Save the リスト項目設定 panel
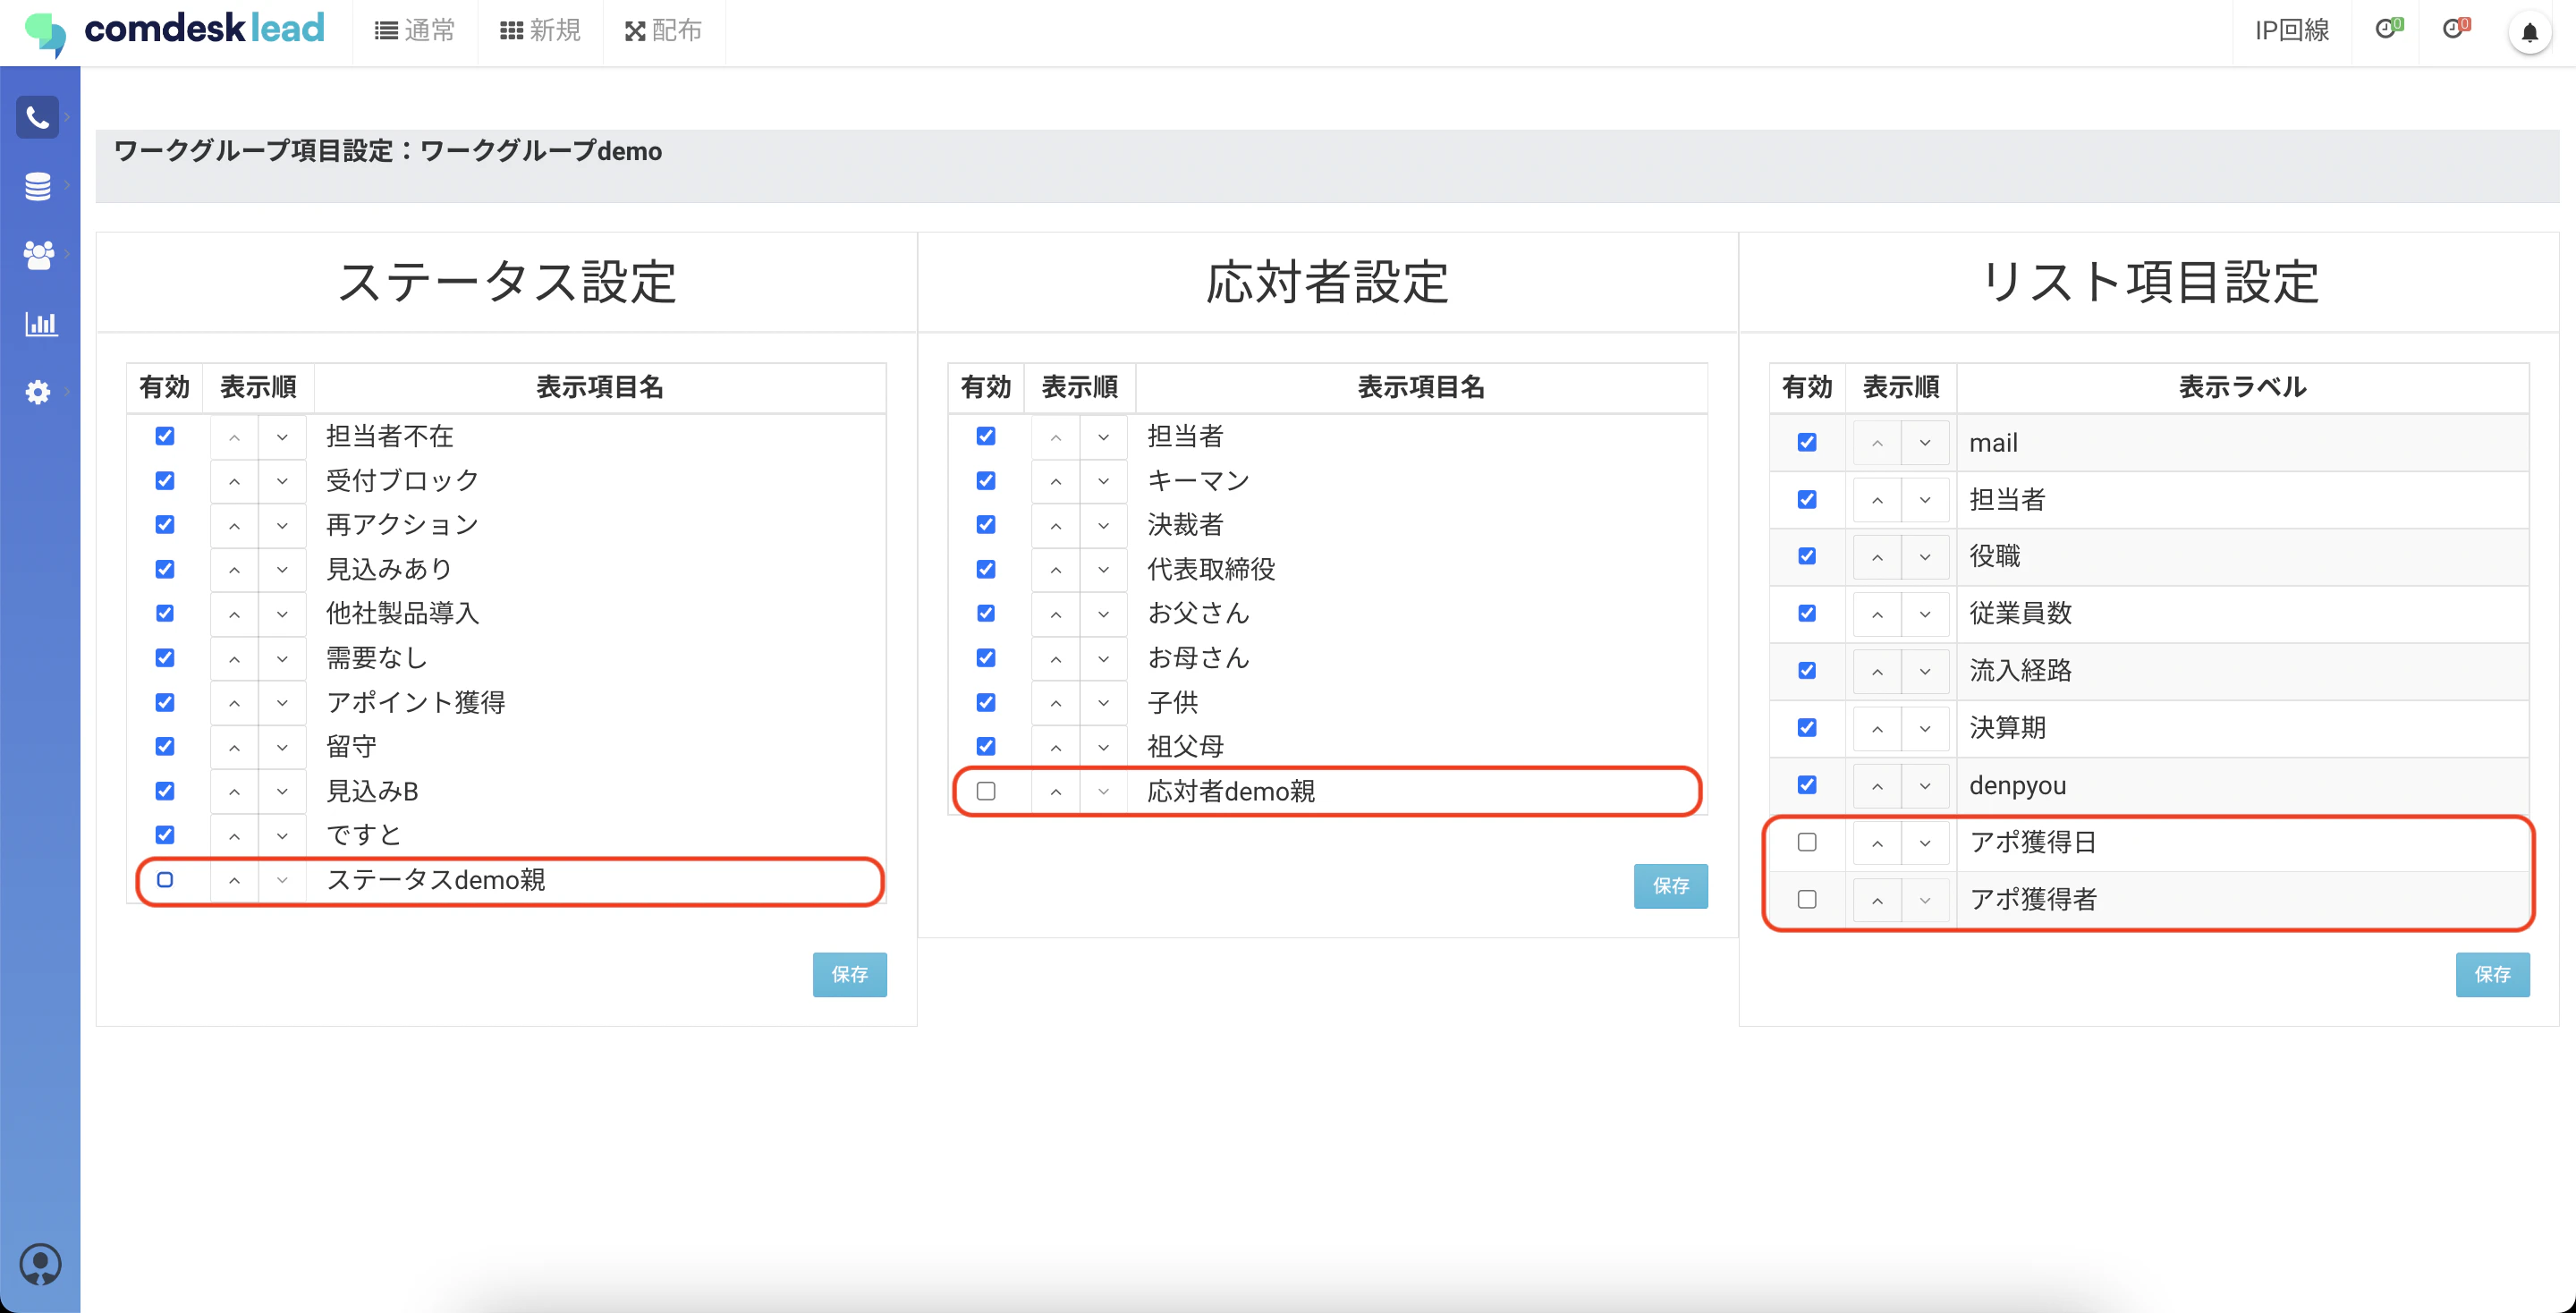This screenshot has height=1313, width=2576. coord(2492,974)
